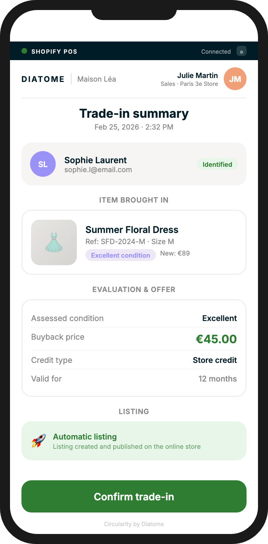Screen dimensions: 268x544
Task: Click the 12 months validity value
Action: 218,379
